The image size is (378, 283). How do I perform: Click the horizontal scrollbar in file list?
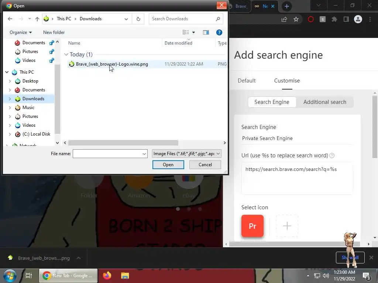pos(123,143)
